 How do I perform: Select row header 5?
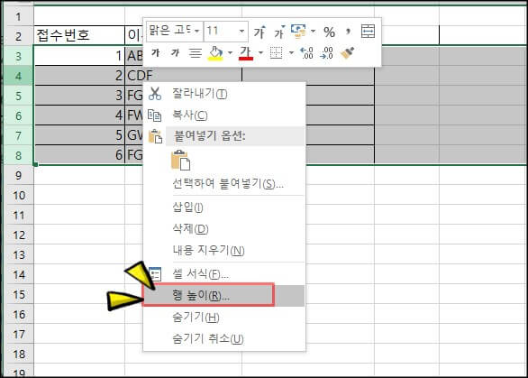[19, 96]
